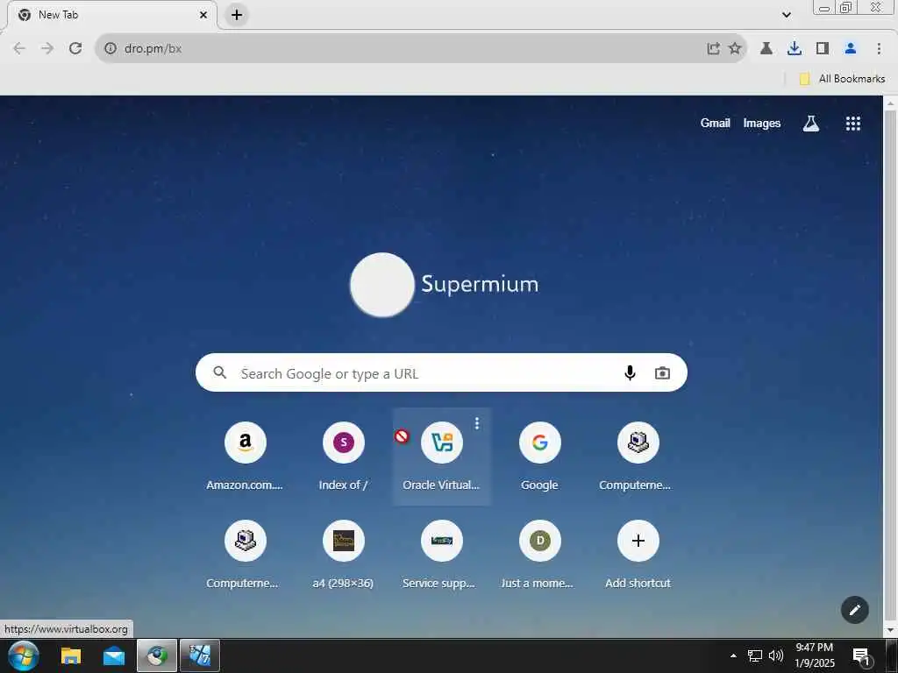Open the Computerne... shortcut beside the a4 tile
Viewport: 898px width, 673px height.
click(246, 555)
